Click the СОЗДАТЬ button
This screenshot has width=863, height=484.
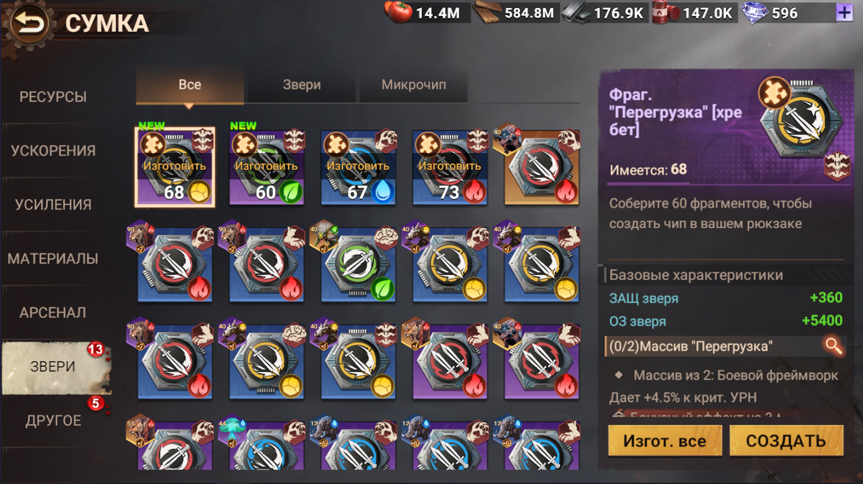tap(786, 441)
